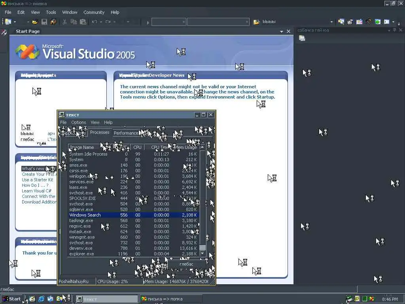Image resolution: width=405 pixels, height=304 pixels.
Task: Click the Copy icon in the toolbar
Action: (x=74, y=22)
